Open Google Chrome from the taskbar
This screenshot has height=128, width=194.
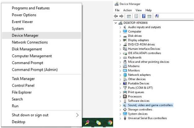pyautogui.click(x=110, y=122)
